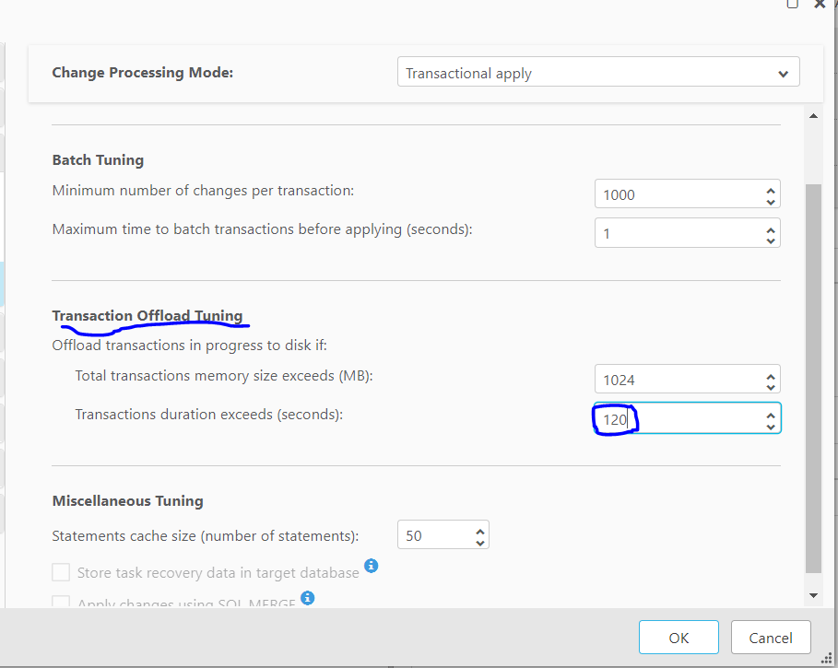Click the minimum number of changes input field
Viewport: 838px width, 668px height.
[678, 194]
